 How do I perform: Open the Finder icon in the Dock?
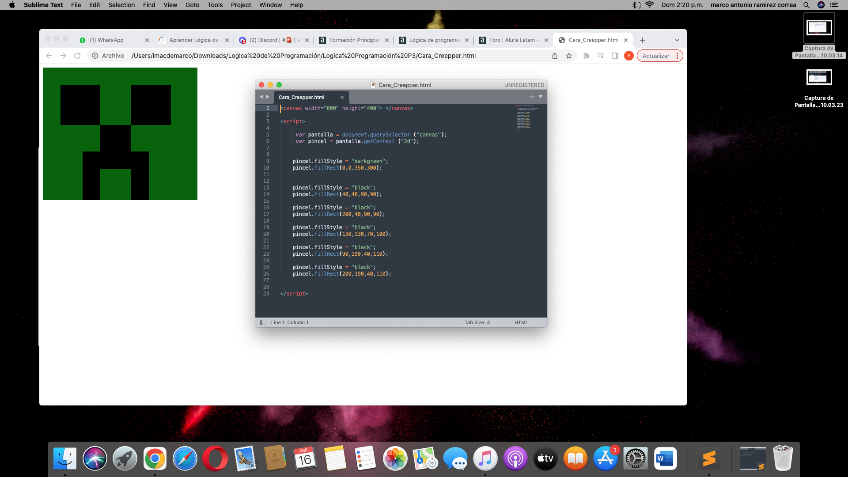point(65,459)
